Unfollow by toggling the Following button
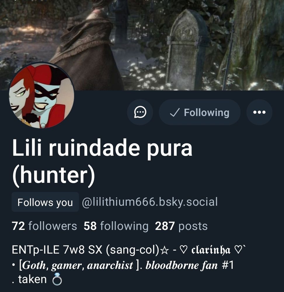The height and width of the screenshot is (292, 284). tap(200, 112)
